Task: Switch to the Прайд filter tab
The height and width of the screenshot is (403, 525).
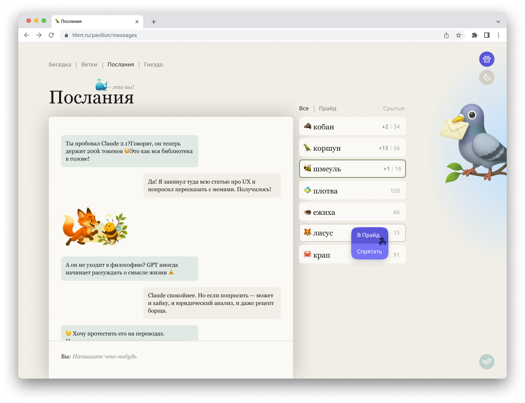Action: [x=327, y=108]
